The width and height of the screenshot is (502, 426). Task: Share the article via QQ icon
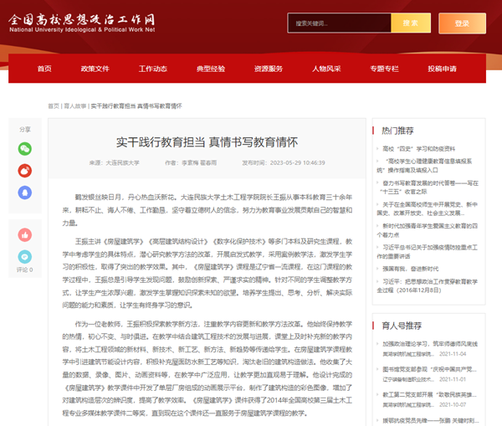click(24, 193)
